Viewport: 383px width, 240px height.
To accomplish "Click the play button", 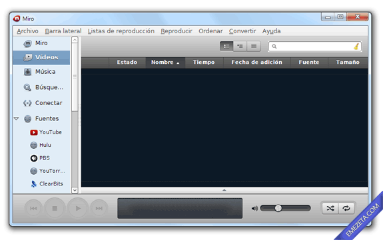I will (x=78, y=208).
